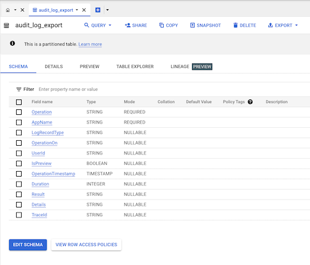Click the Policy Tags help icon
This screenshot has height=265, width=310.
tap(250, 102)
